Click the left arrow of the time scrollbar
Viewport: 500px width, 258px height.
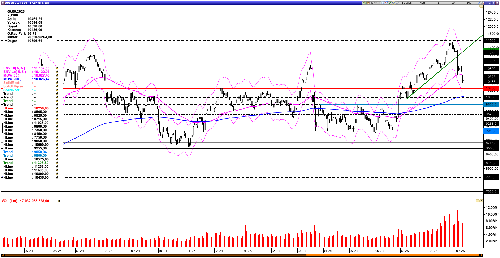coord(3,255)
